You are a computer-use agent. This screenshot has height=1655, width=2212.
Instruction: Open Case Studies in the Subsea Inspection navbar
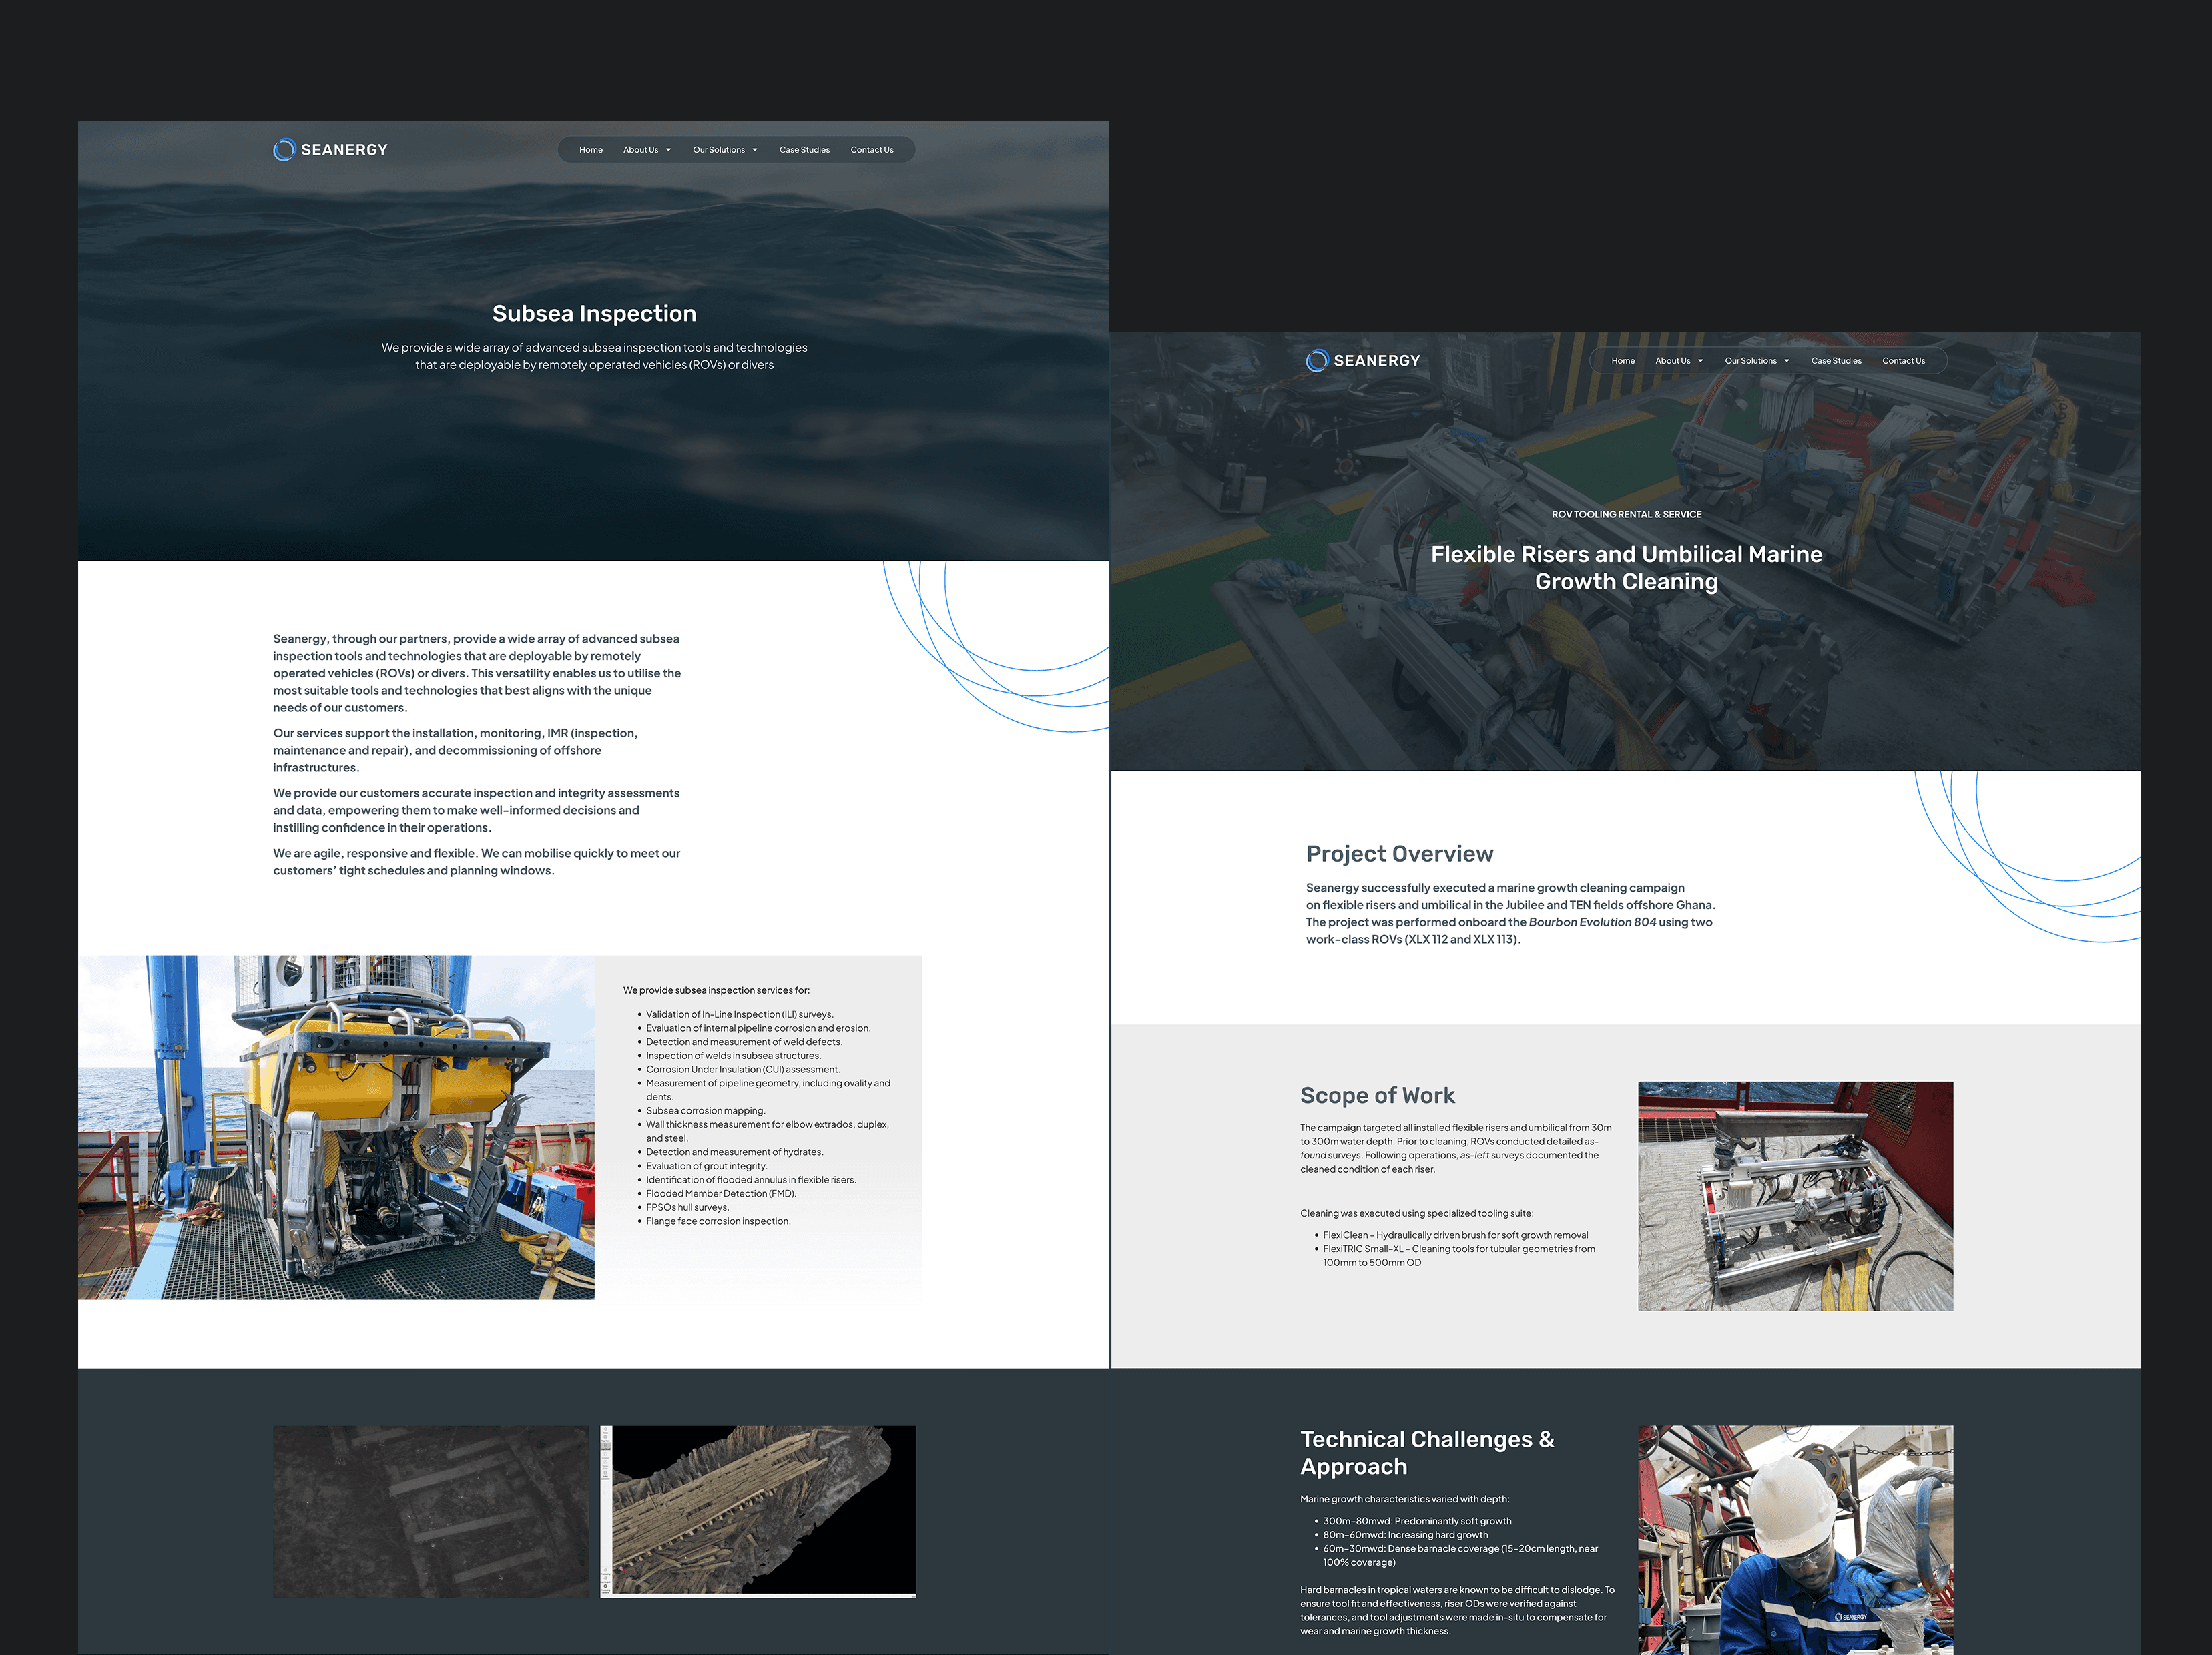pos(804,151)
